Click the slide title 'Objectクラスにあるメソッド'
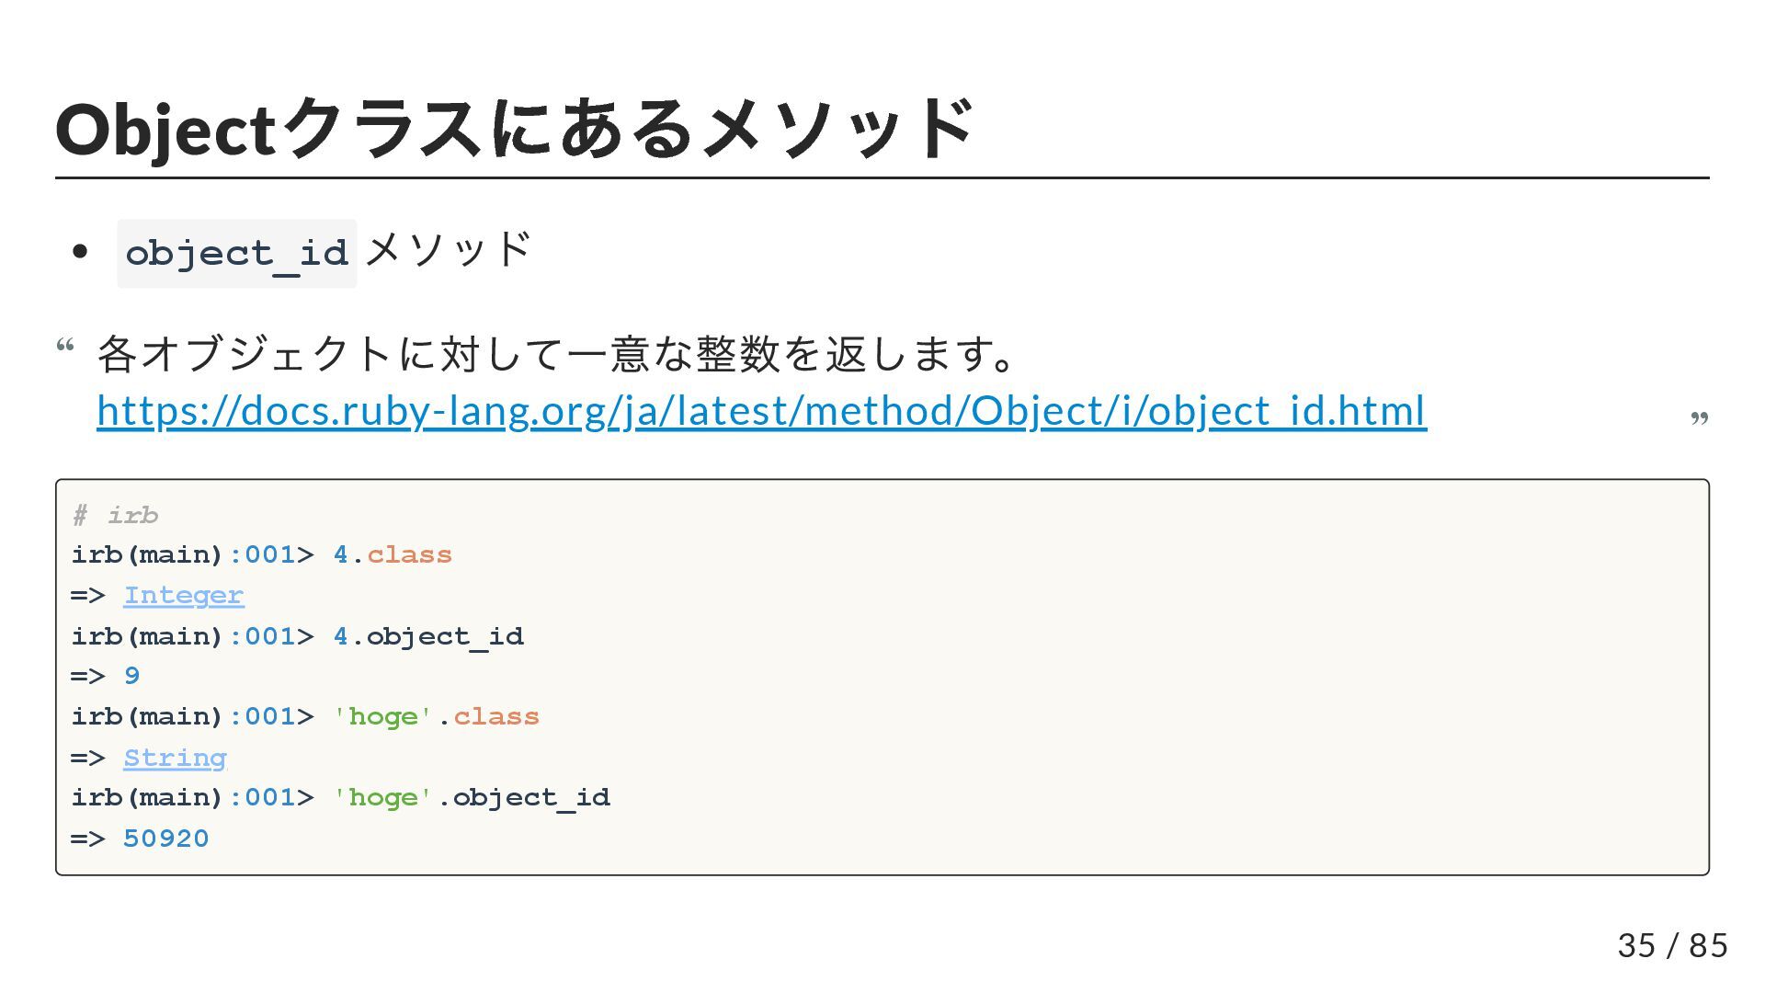The image size is (1765, 993). click(515, 129)
